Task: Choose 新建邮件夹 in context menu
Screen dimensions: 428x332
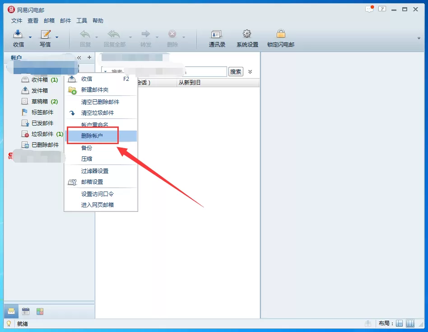Action: click(x=101, y=90)
